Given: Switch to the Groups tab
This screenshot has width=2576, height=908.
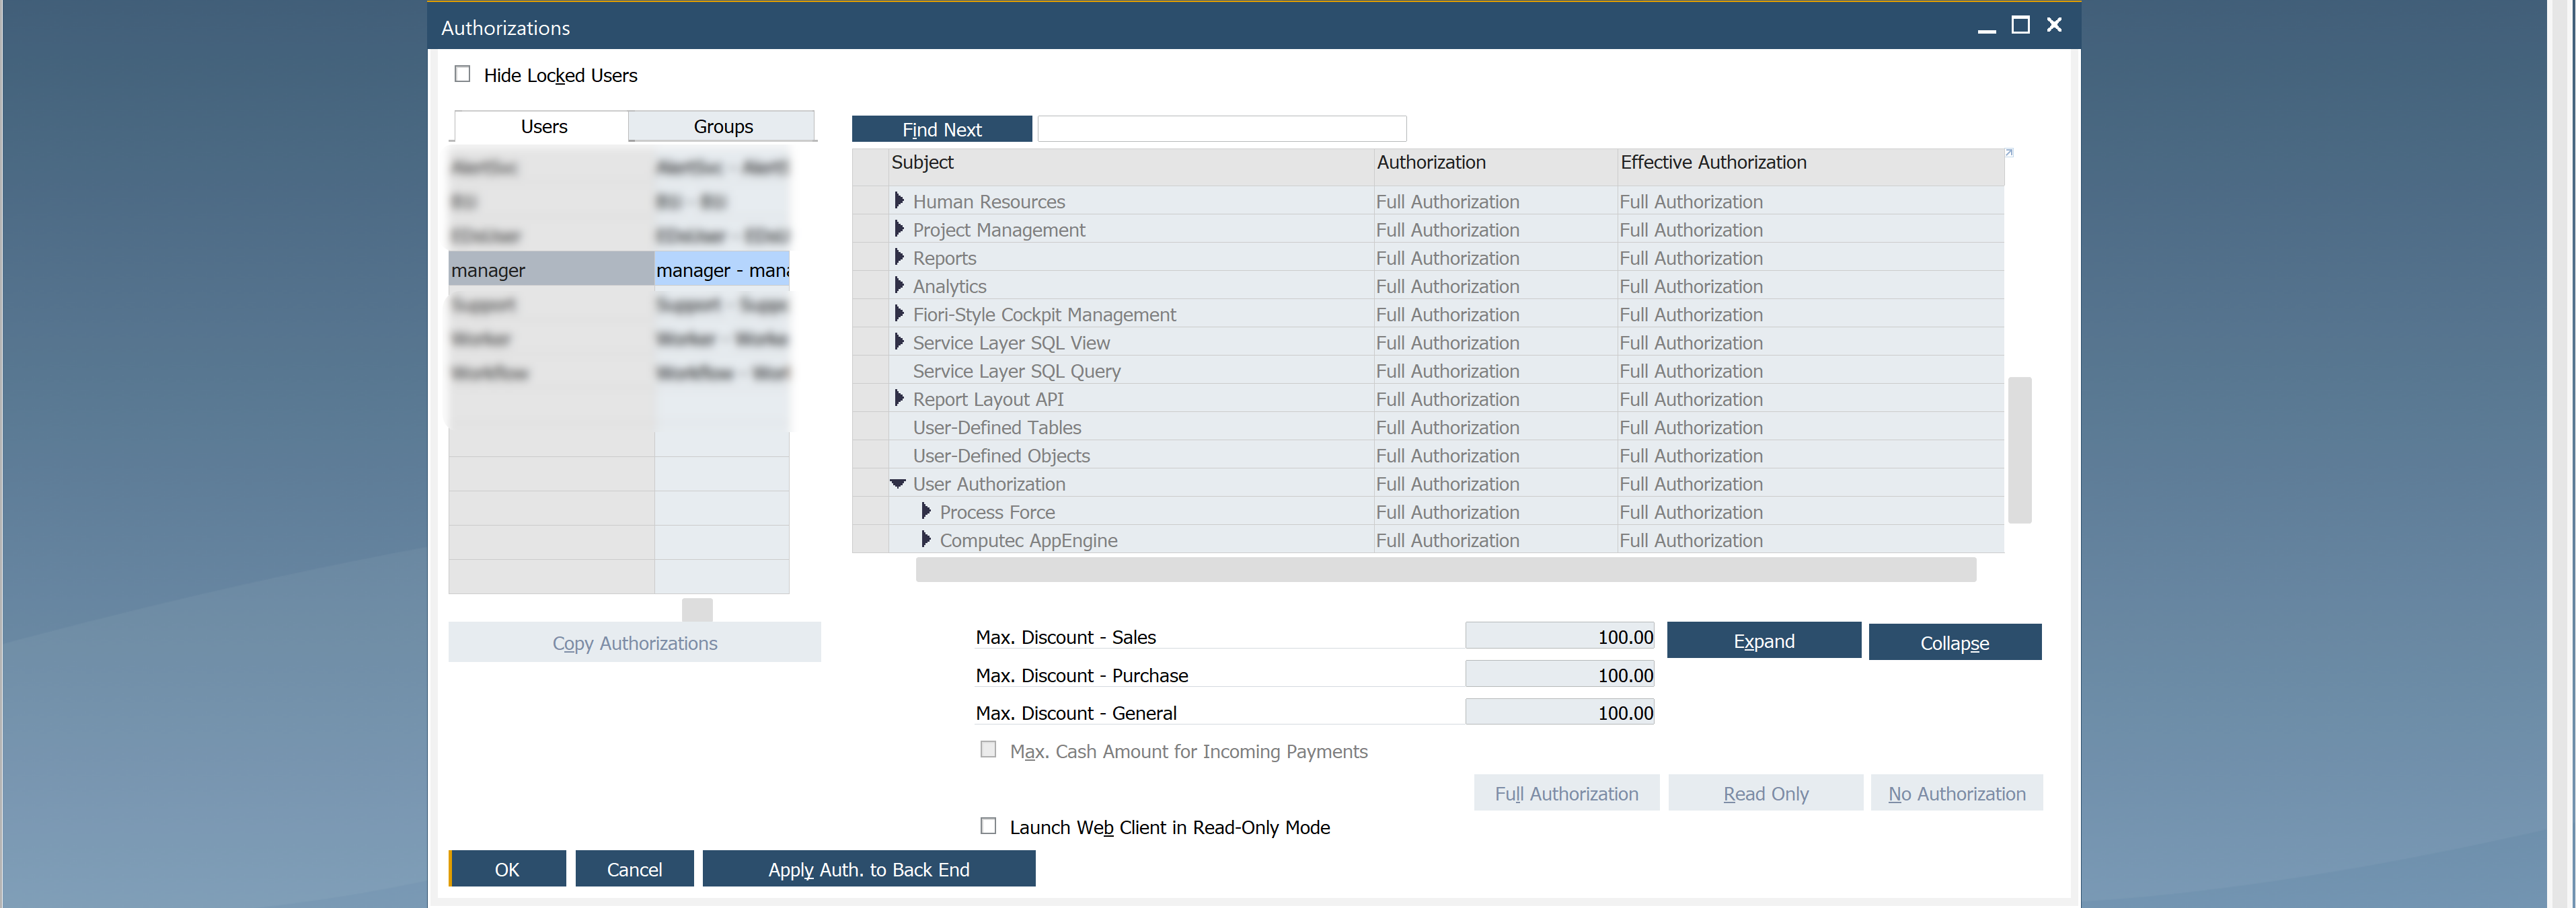Looking at the screenshot, I should click(x=723, y=127).
